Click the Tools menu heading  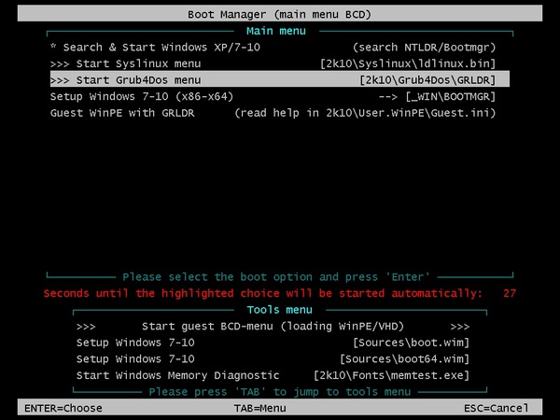pyautogui.click(x=280, y=310)
